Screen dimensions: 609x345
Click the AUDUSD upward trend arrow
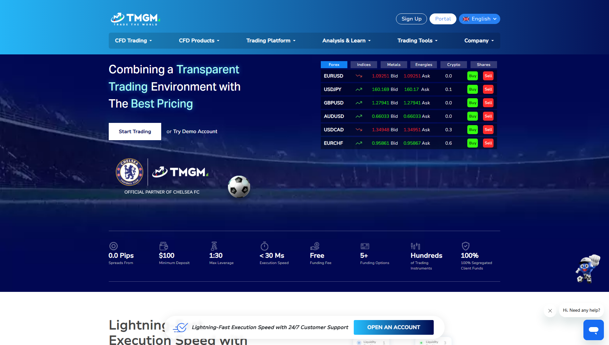(x=359, y=116)
